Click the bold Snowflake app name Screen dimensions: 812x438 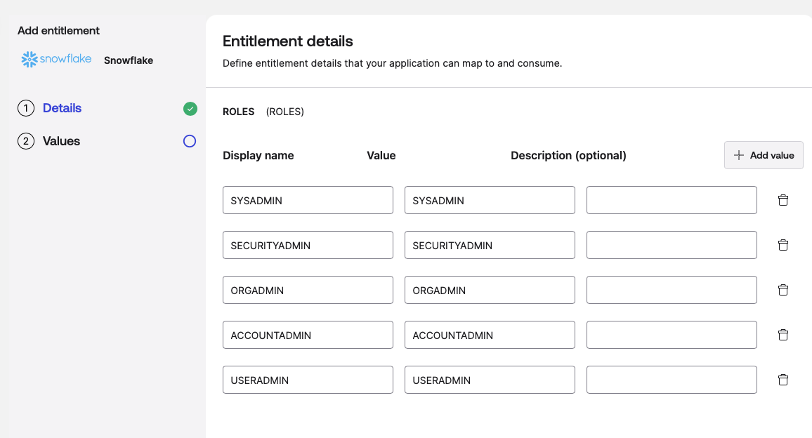(x=129, y=60)
